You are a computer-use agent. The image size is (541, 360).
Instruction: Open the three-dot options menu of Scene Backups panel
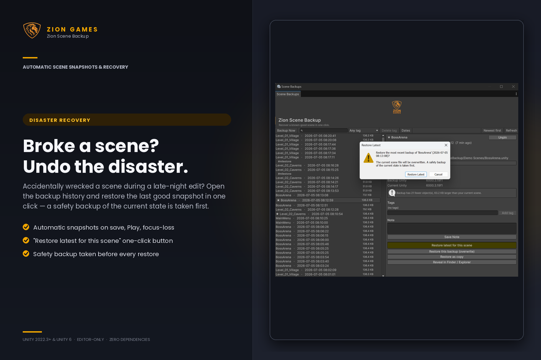[516, 94]
